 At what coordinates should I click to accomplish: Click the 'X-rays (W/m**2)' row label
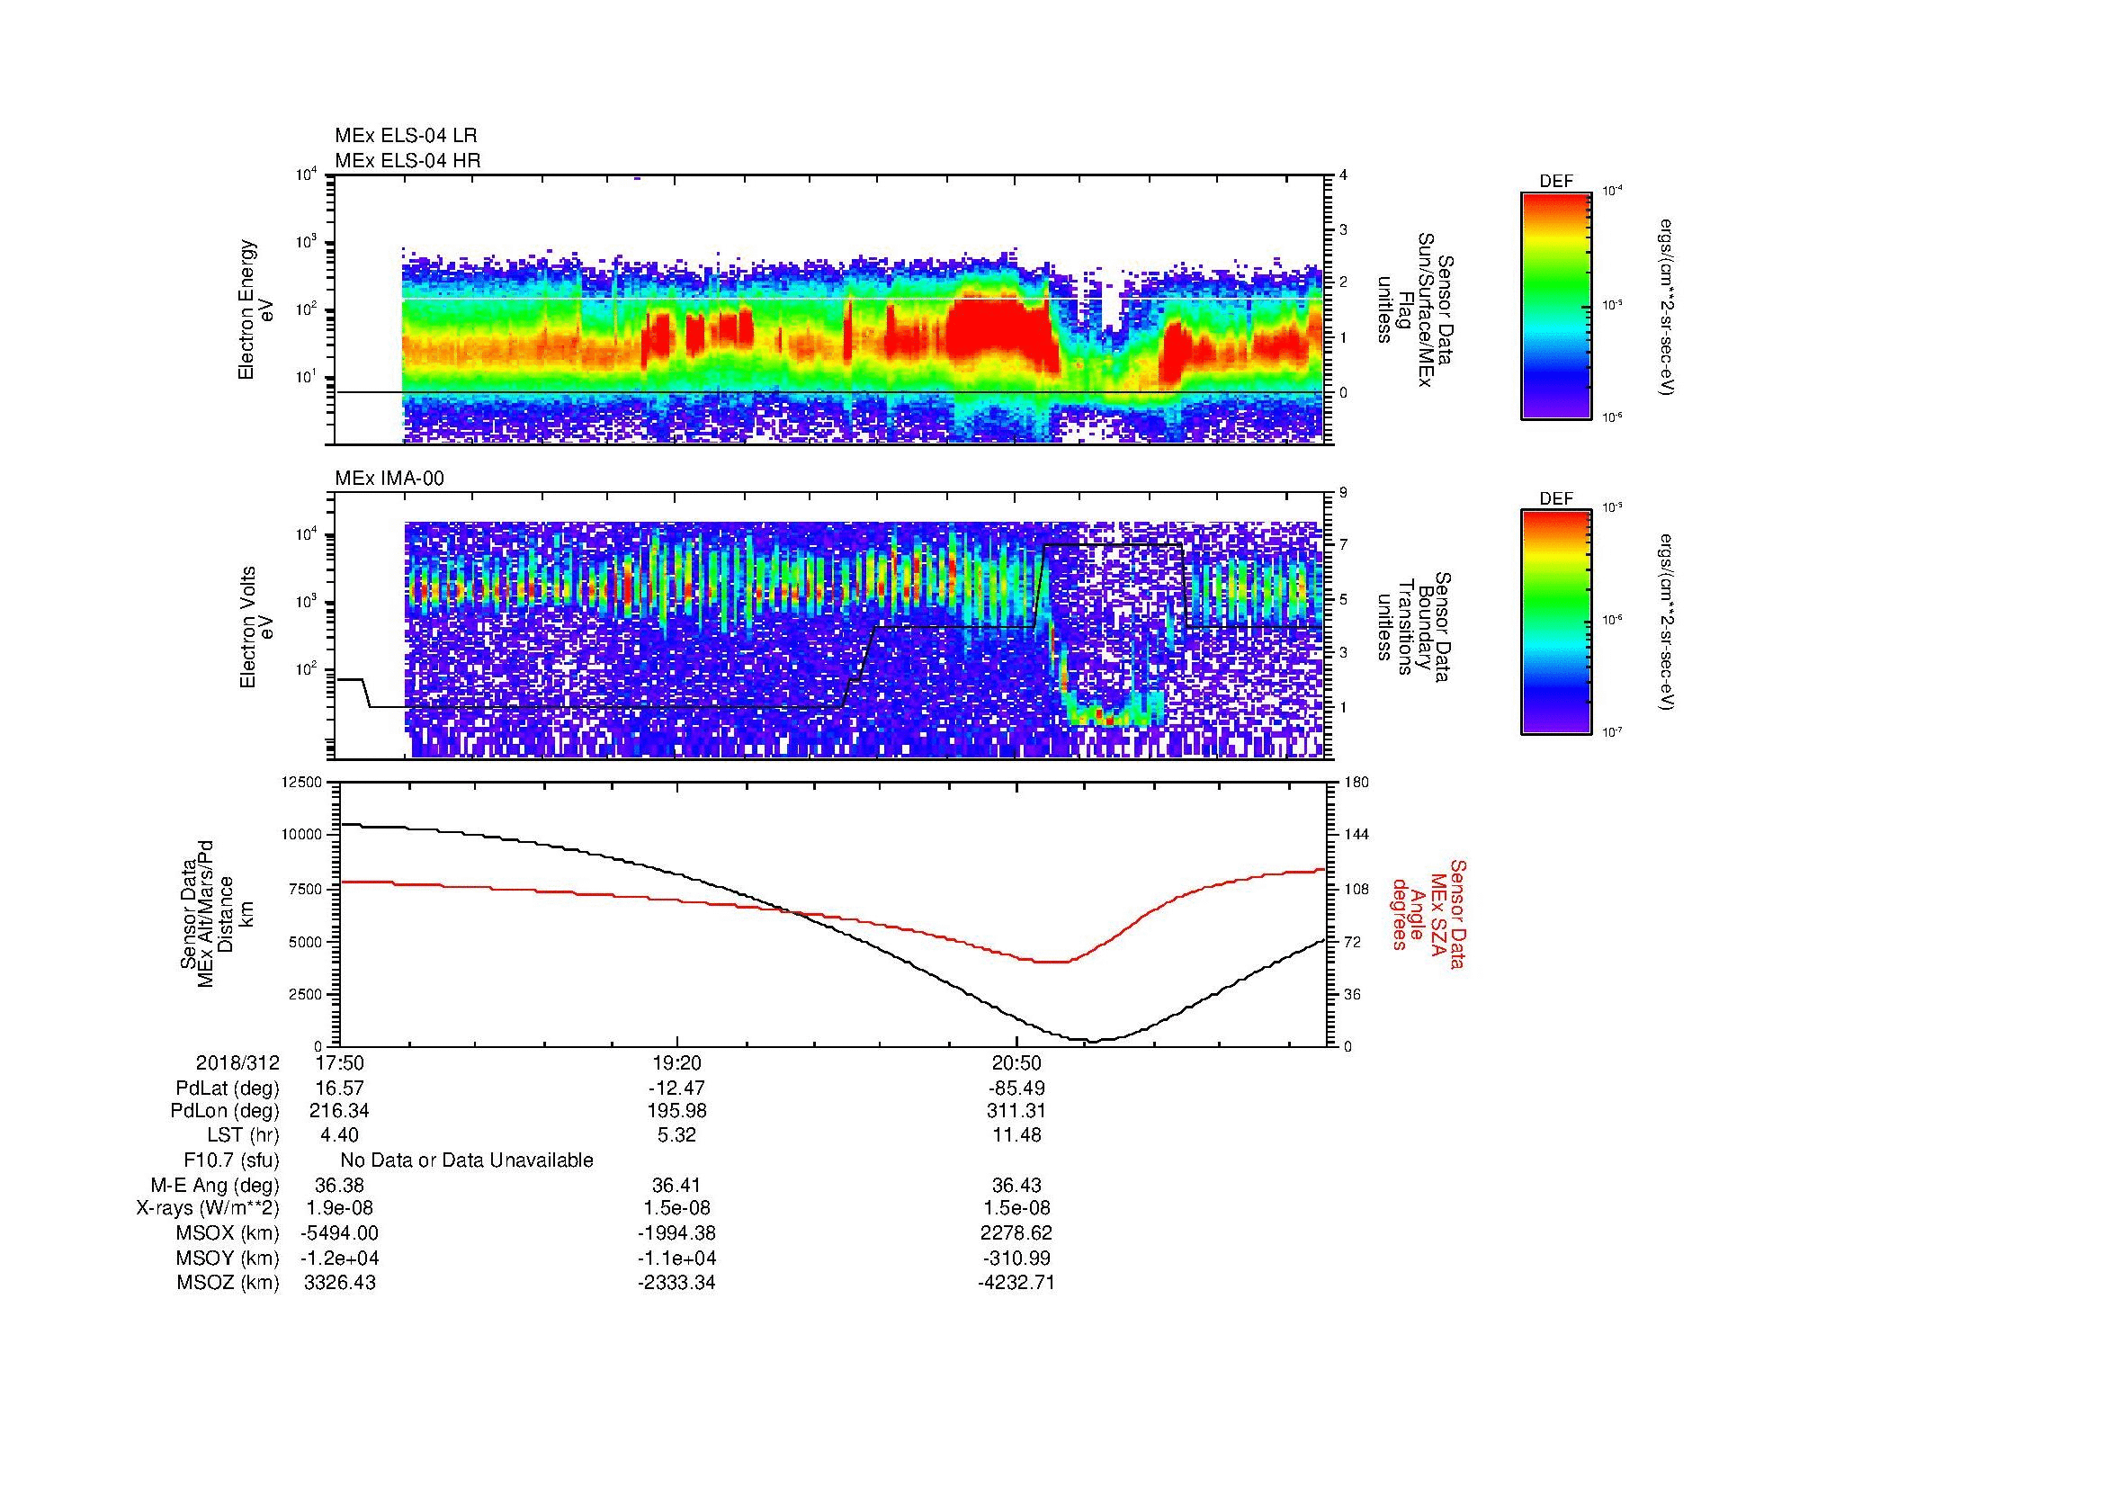point(208,1208)
